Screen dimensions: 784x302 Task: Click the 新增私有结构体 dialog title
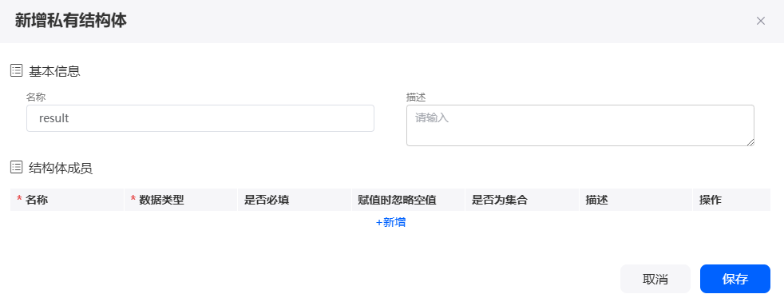click(x=70, y=21)
